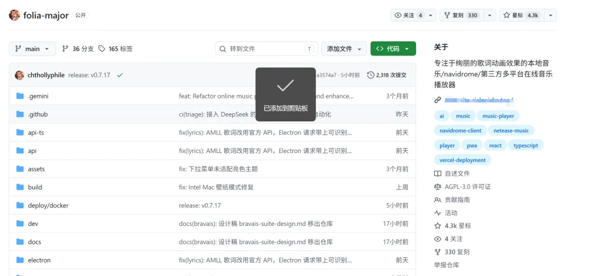Select the music topic tag
589x276 pixels.
tap(463, 116)
